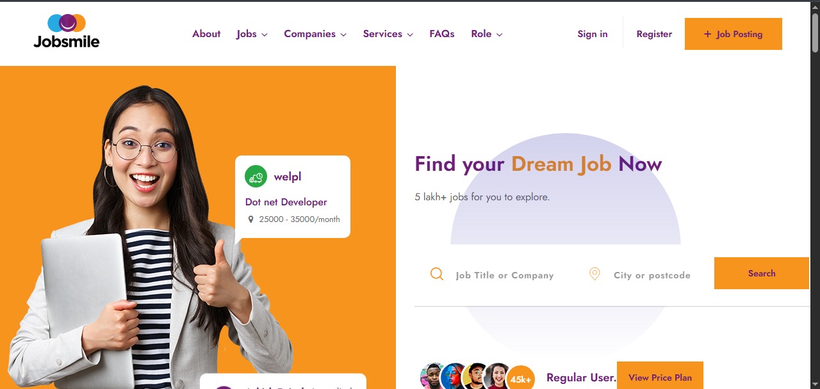Click the plus icon on Job Posting
Screen dimensions: 820x389
pyautogui.click(x=708, y=34)
